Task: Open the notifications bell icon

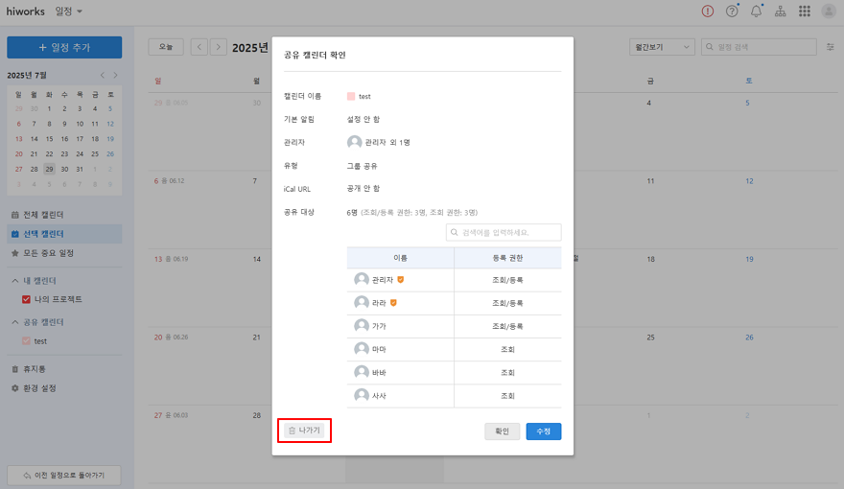Action: 756,12
